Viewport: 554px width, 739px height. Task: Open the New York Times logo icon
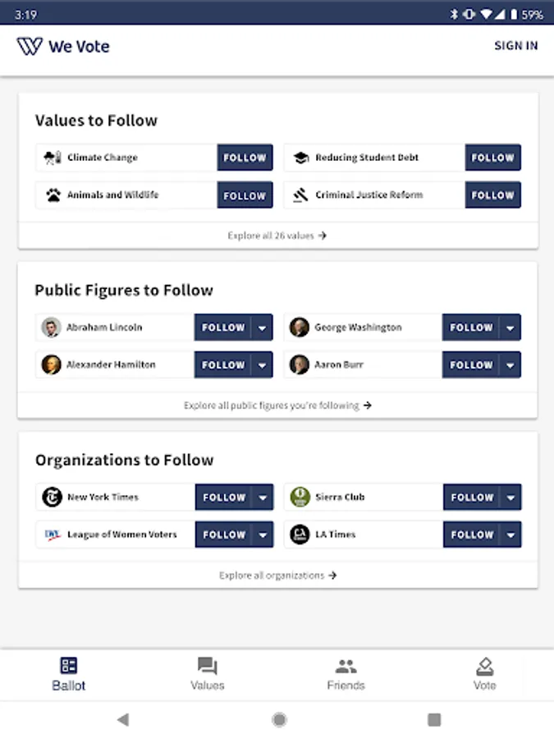click(x=53, y=497)
